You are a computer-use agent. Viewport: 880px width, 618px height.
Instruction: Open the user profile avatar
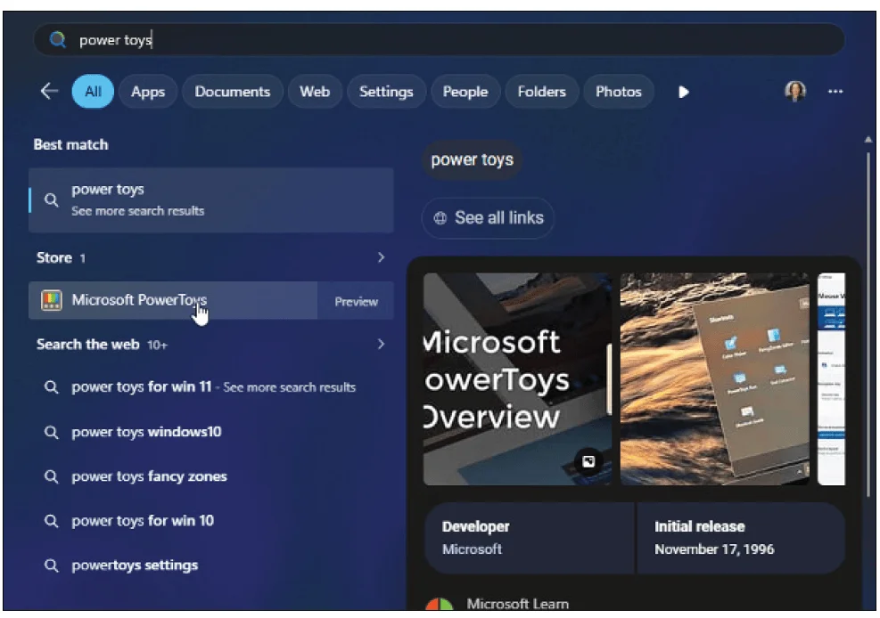click(794, 91)
